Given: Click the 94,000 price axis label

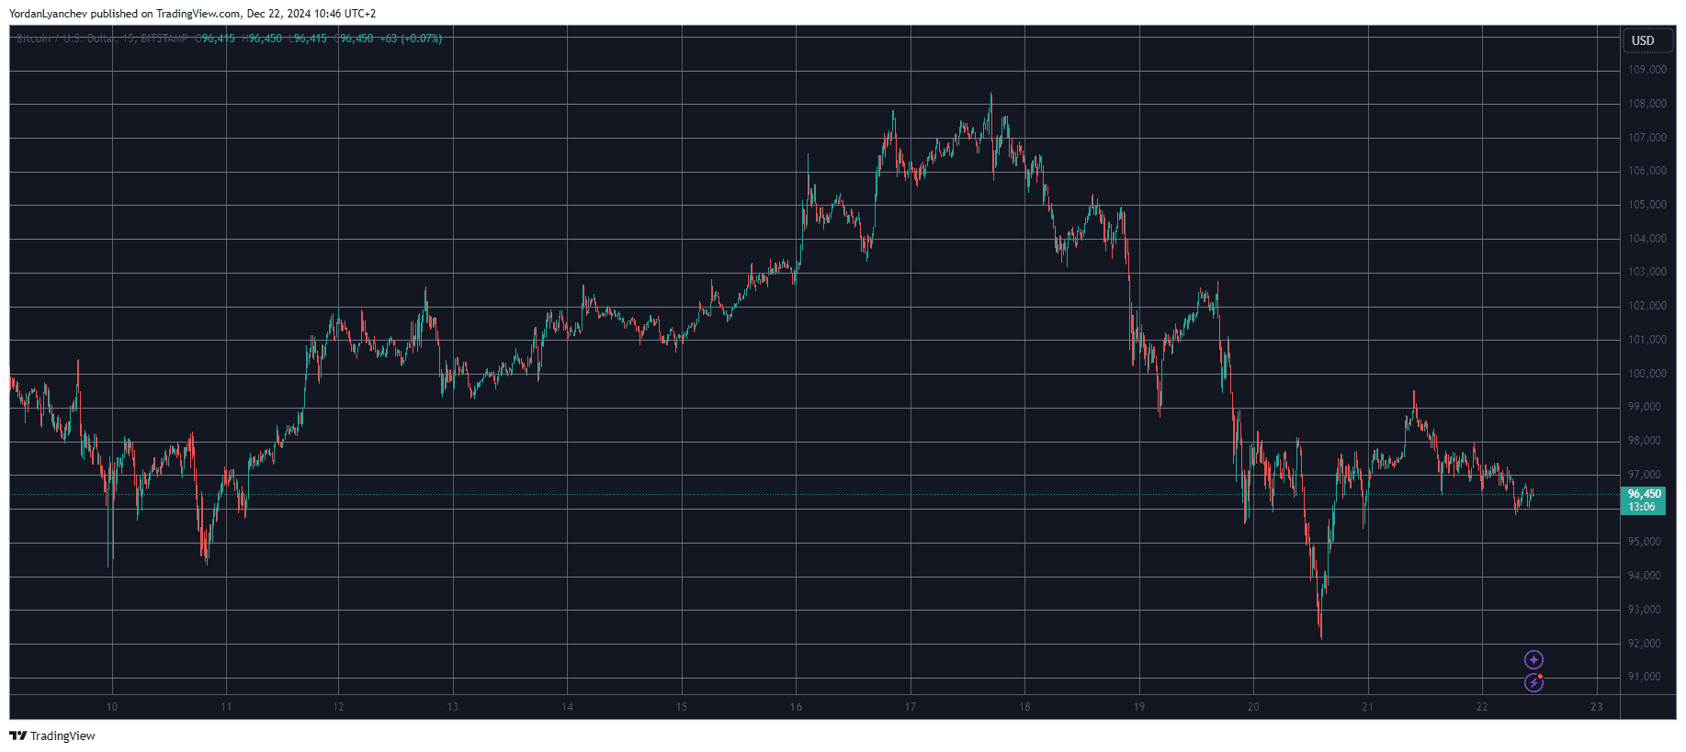Looking at the screenshot, I should tap(1645, 576).
